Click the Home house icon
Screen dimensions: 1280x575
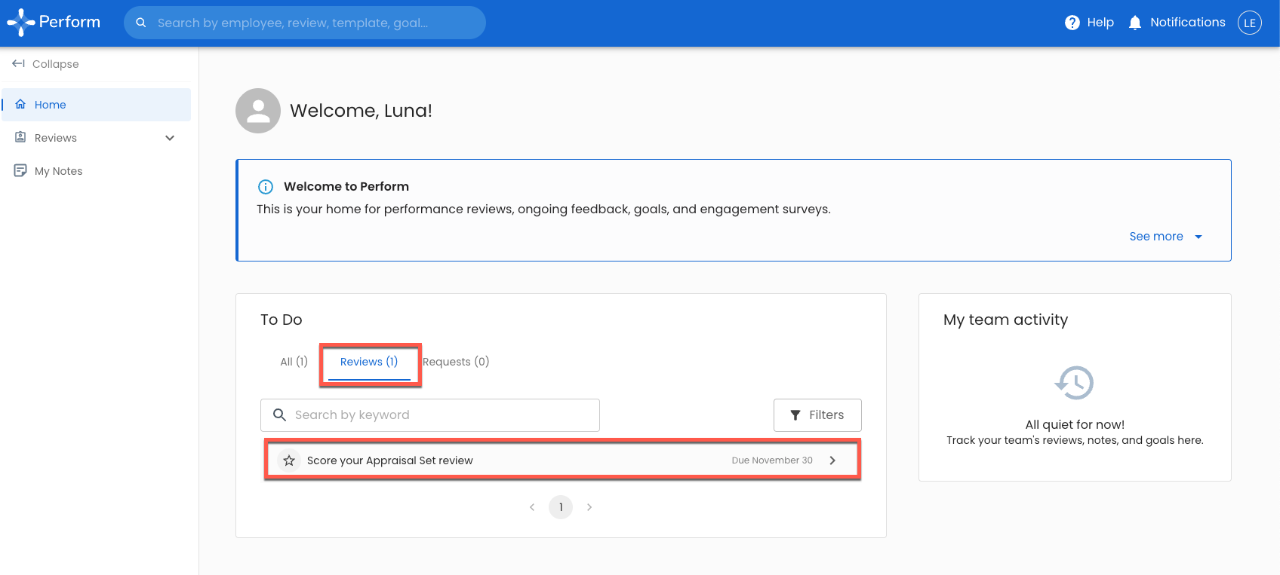tap(20, 104)
